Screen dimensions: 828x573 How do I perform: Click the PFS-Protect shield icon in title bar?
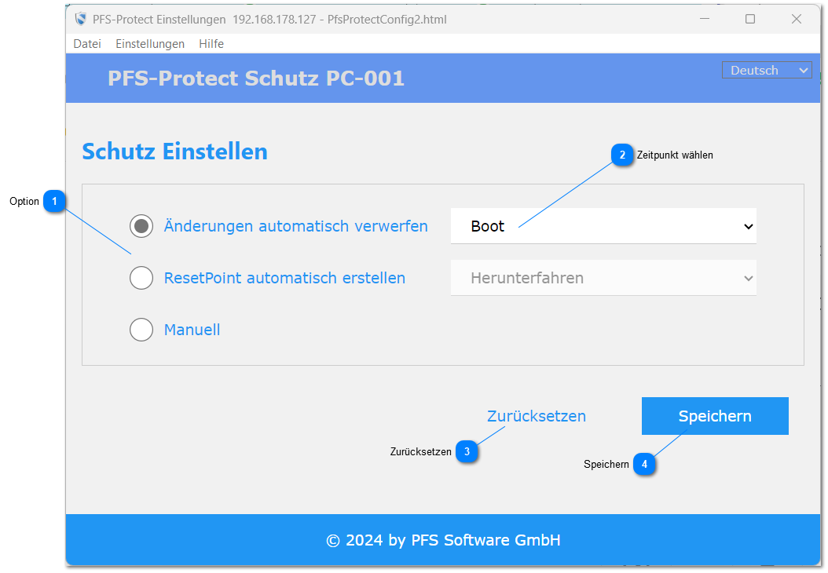pos(79,18)
